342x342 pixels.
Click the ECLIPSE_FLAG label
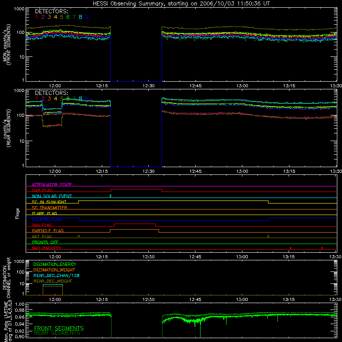47,219
